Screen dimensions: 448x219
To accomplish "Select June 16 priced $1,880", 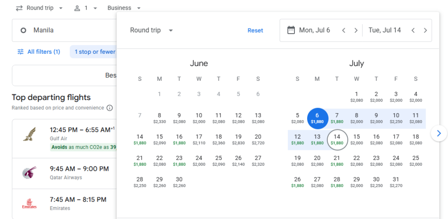I will [179, 139].
